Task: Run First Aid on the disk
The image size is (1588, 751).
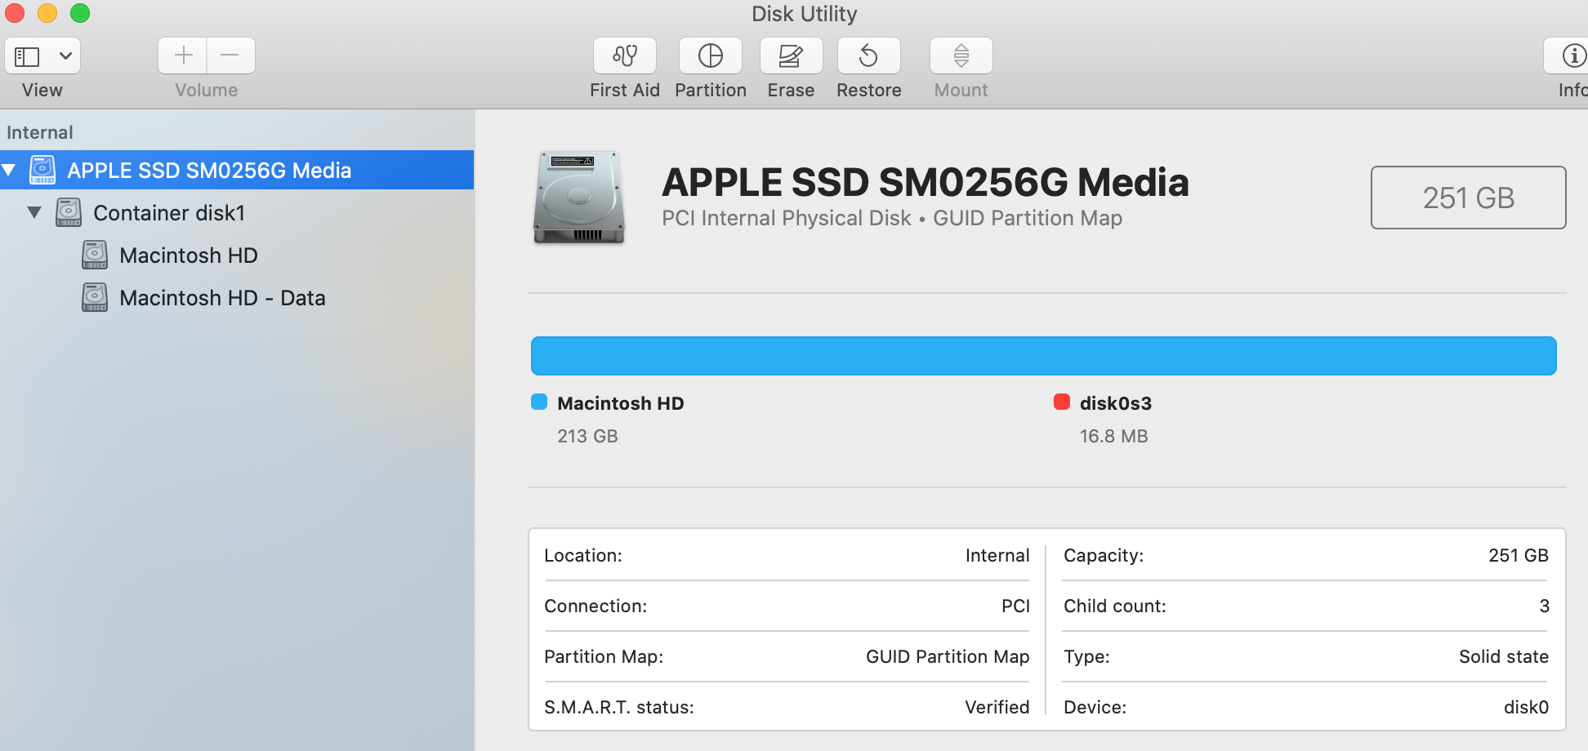Action: [625, 56]
